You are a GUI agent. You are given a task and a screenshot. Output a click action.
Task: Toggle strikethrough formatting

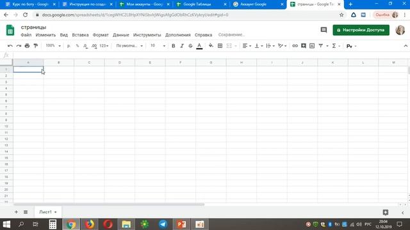(190, 46)
